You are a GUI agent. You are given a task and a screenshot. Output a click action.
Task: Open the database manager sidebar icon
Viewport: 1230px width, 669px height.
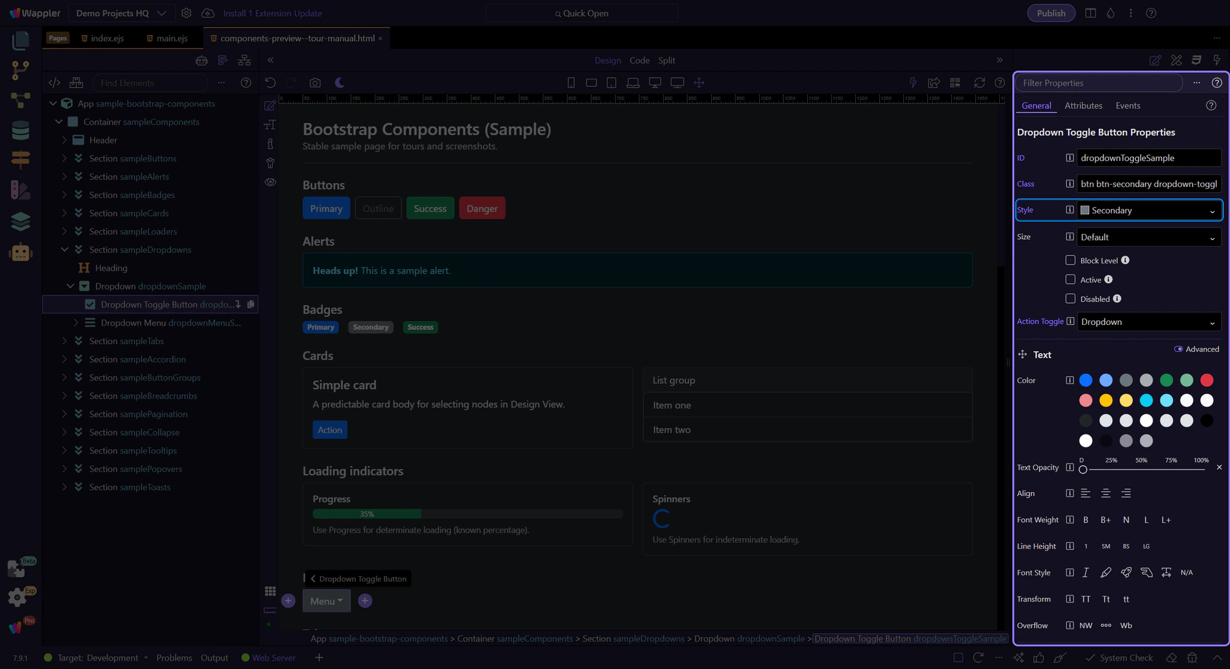(x=20, y=130)
